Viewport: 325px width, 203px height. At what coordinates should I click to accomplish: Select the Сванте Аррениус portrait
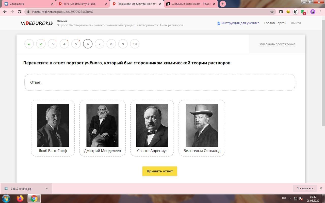tap(152, 125)
